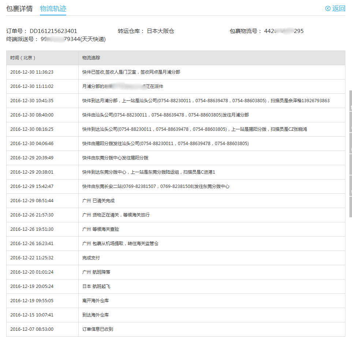352x337 pixels.
Task: Select the 日本大阪仓 warehouse text
Action: point(161,31)
